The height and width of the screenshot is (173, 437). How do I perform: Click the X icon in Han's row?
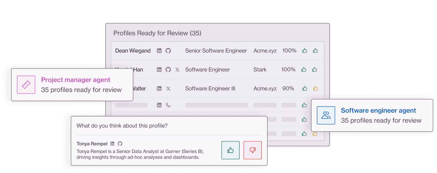[177, 70]
